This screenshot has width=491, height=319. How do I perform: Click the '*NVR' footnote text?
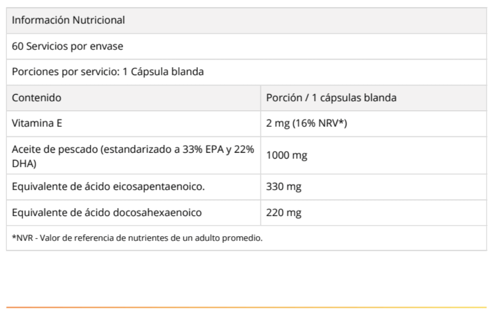20,238
